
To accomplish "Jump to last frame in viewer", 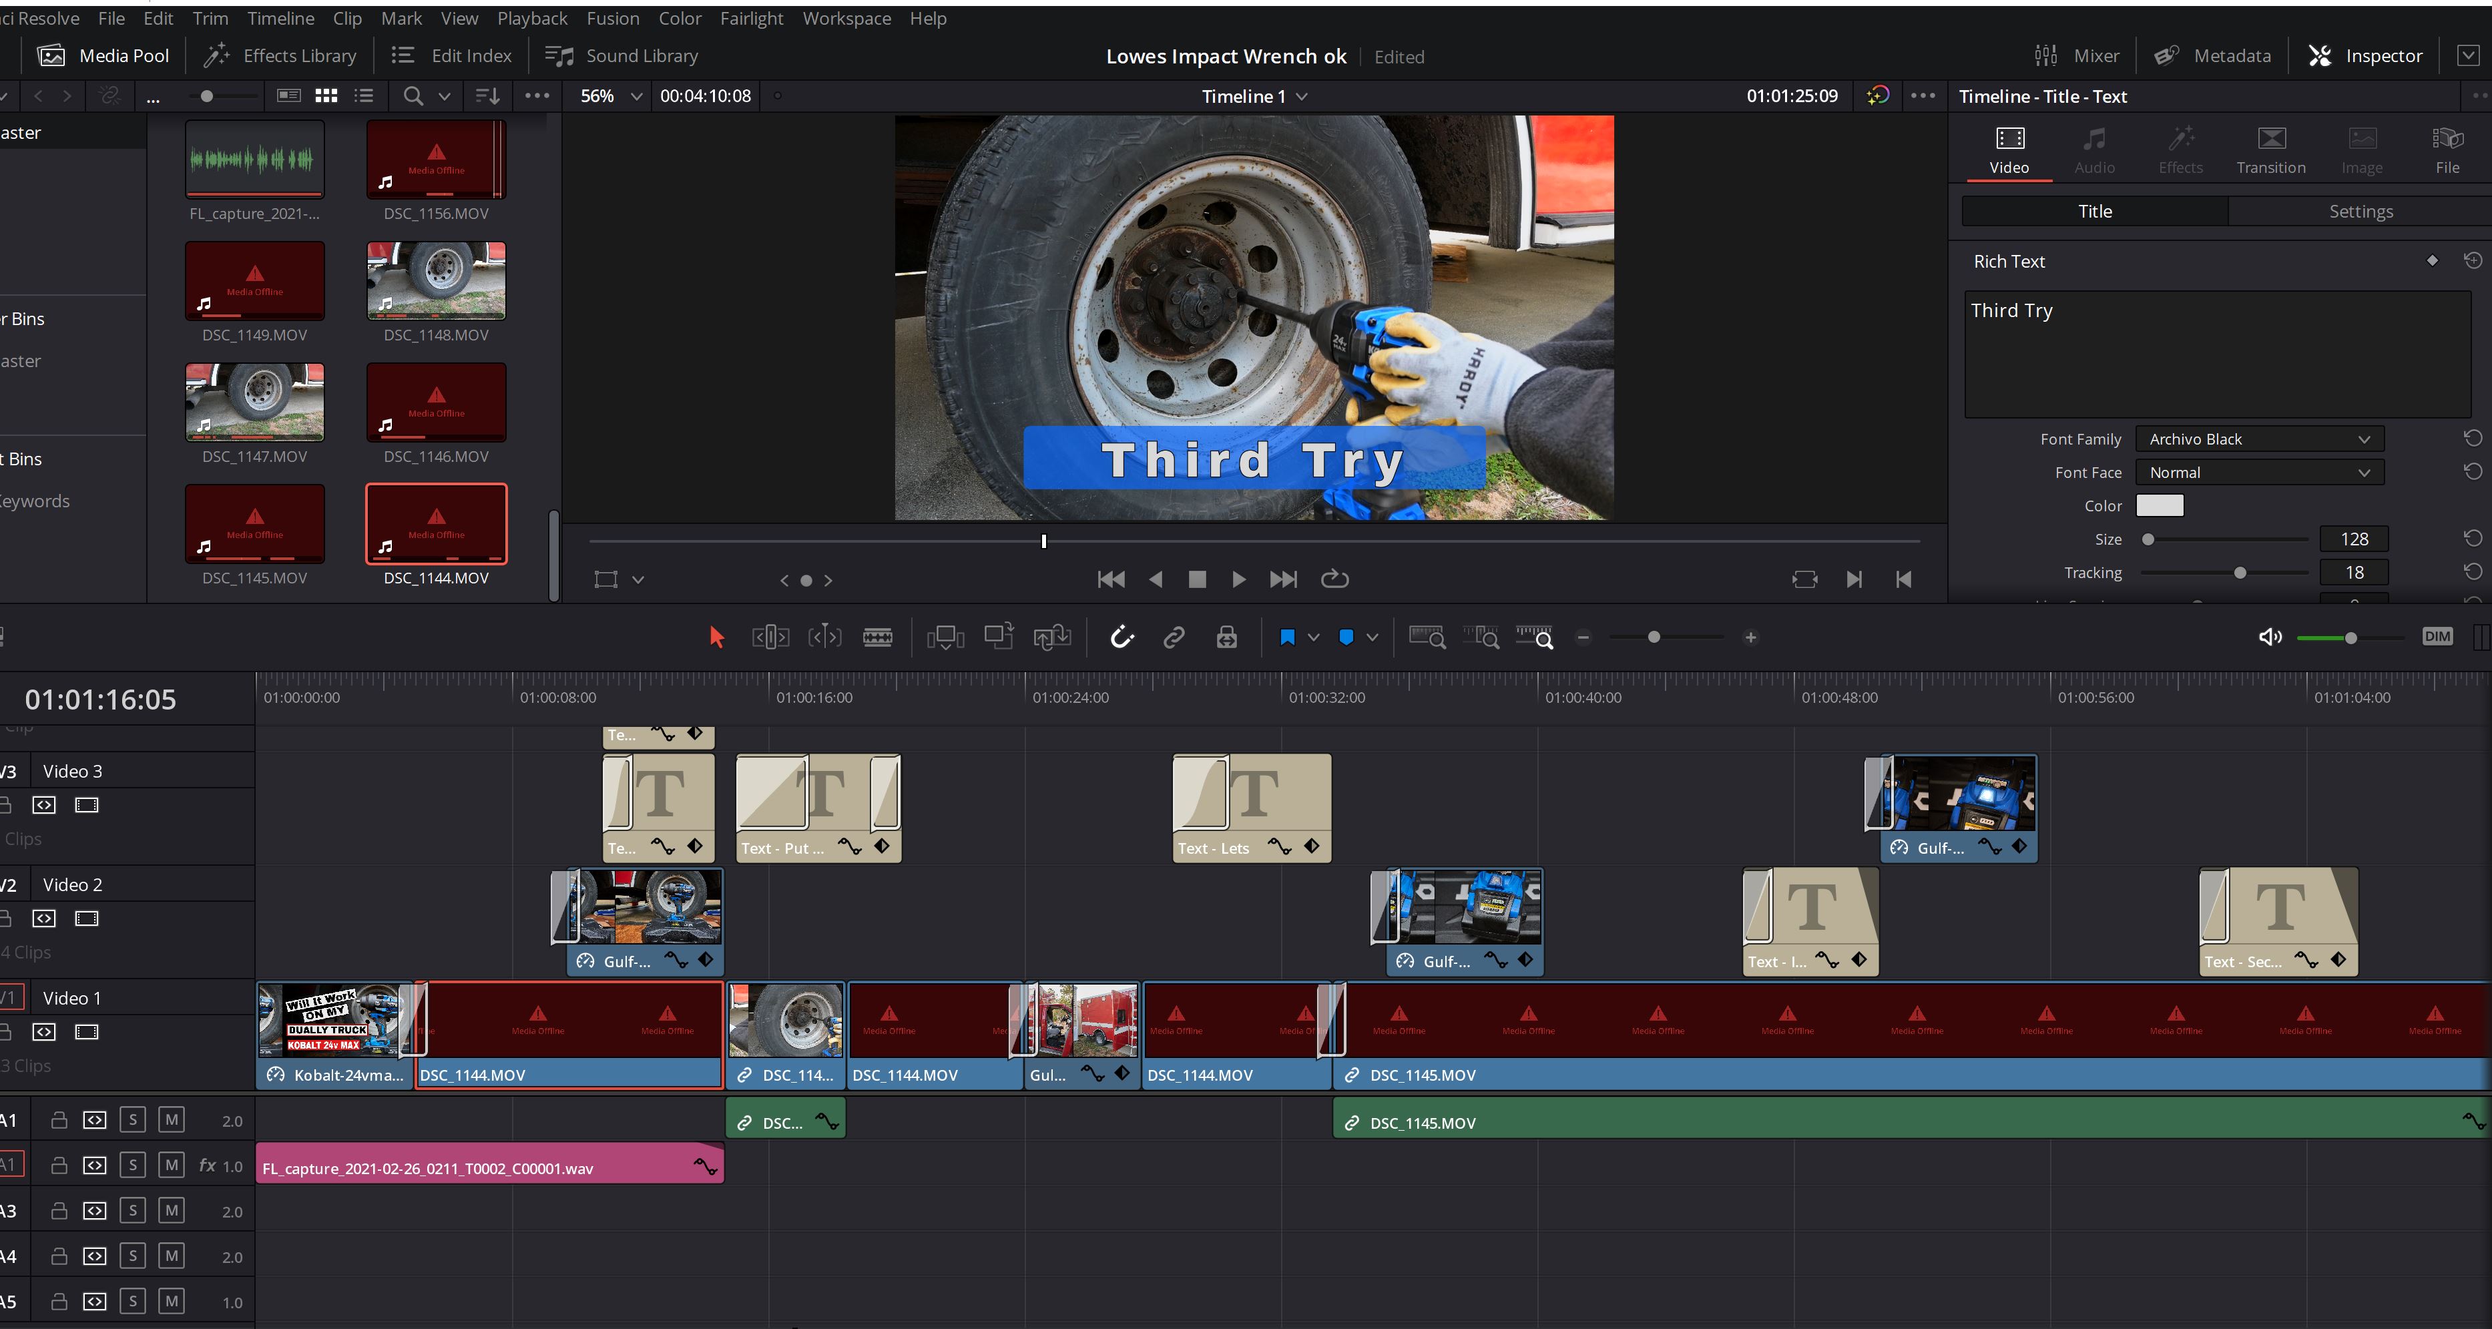I will pyautogui.click(x=1283, y=579).
